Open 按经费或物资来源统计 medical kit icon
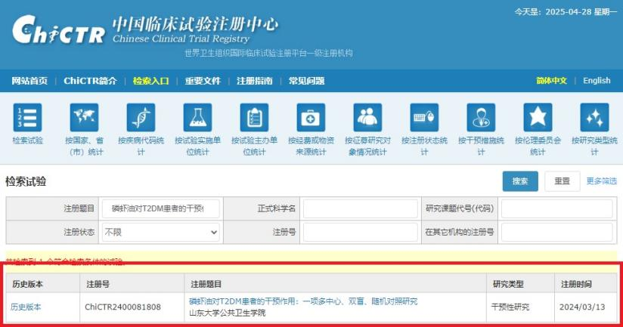 [x=311, y=118]
